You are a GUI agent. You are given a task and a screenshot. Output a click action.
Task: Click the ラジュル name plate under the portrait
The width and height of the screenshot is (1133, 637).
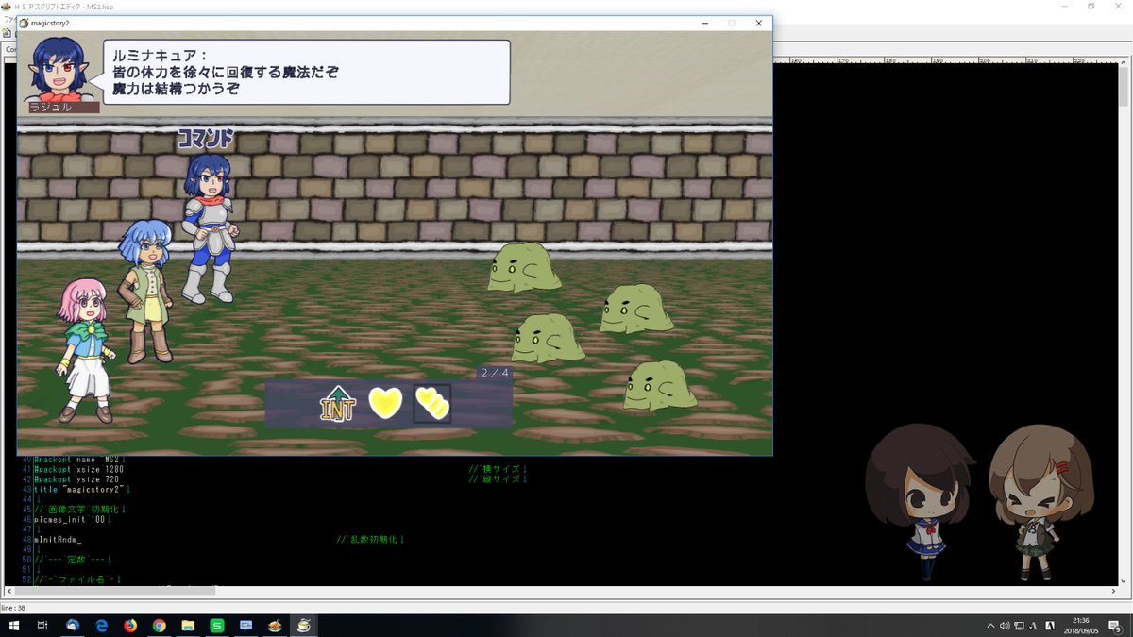[x=62, y=108]
